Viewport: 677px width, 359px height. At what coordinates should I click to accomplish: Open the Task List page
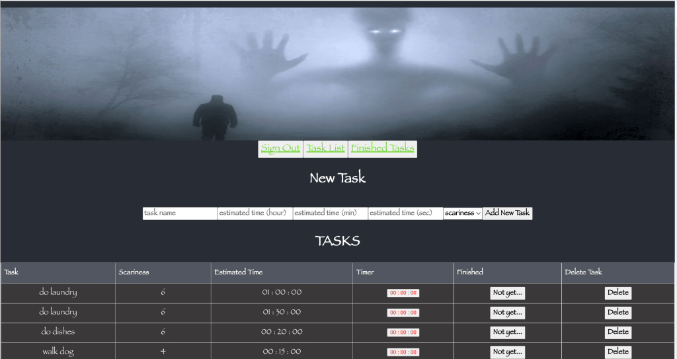[x=326, y=149]
